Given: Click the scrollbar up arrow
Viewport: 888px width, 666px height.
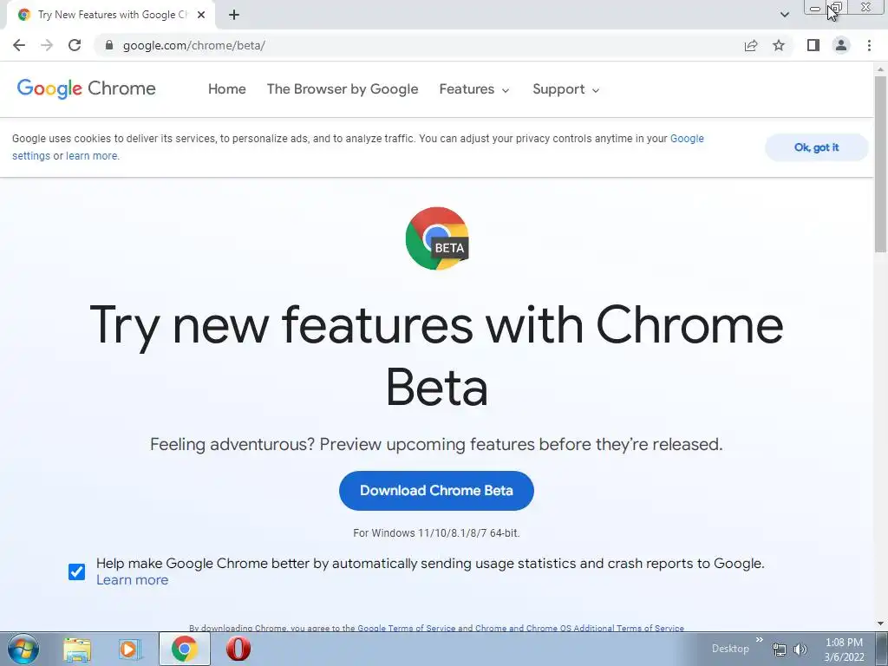Looking at the screenshot, I should pyautogui.click(x=880, y=69).
